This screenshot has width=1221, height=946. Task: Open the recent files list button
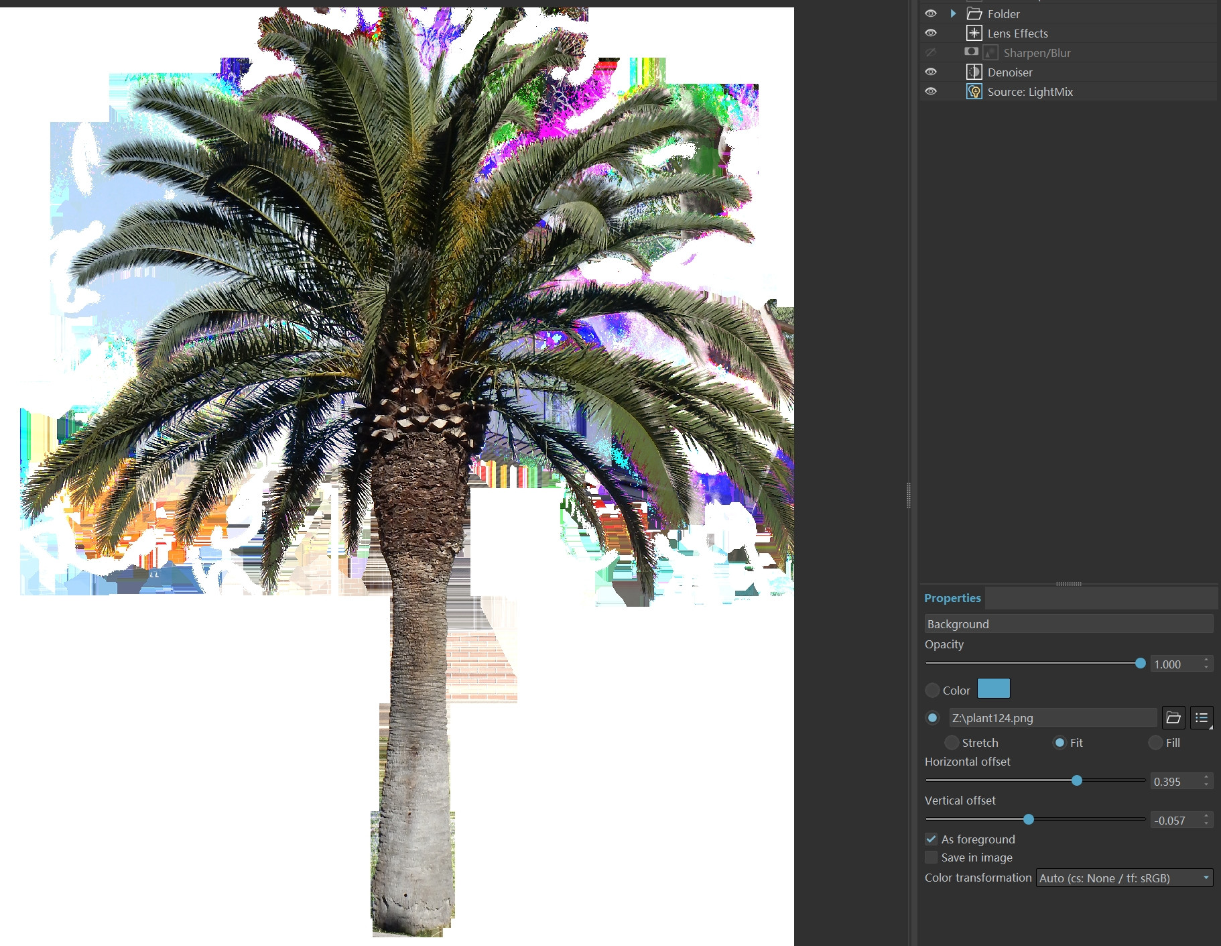pyautogui.click(x=1202, y=717)
